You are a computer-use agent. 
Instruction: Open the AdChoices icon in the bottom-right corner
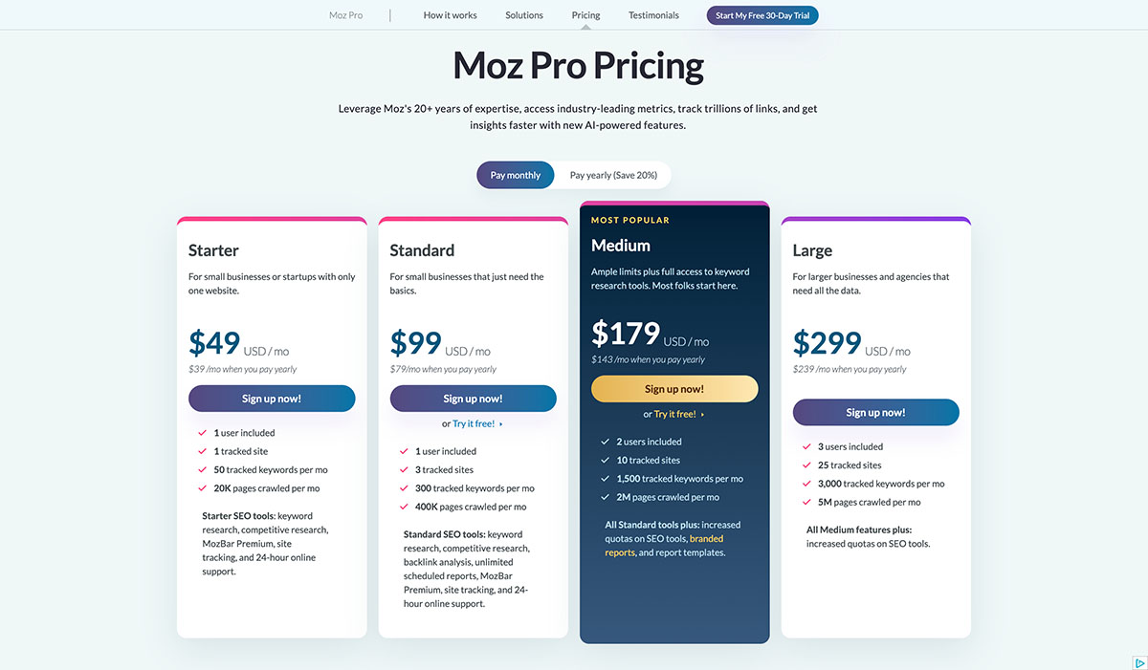[x=1141, y=664]
